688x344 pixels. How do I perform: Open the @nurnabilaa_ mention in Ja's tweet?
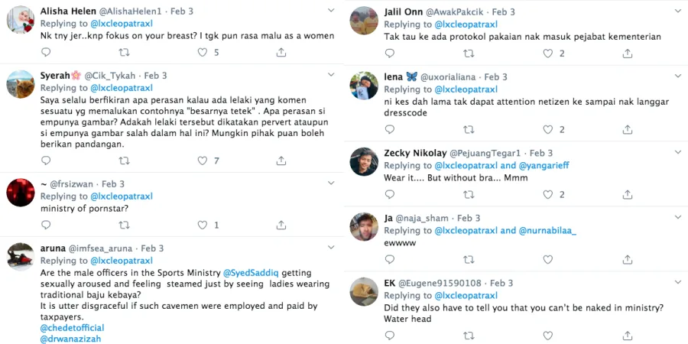[548, 230]
